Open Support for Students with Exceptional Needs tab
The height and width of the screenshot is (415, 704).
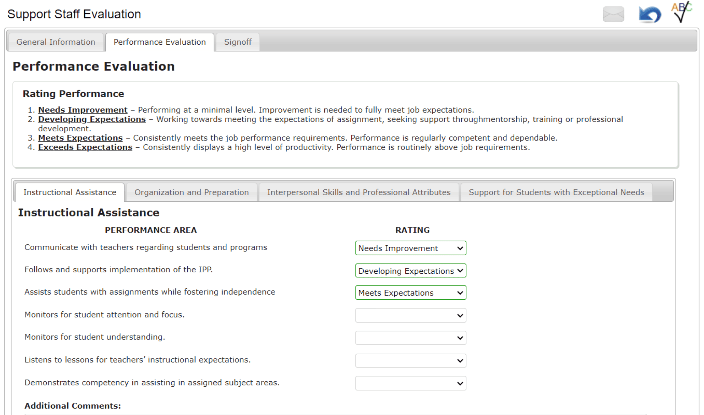556,192
